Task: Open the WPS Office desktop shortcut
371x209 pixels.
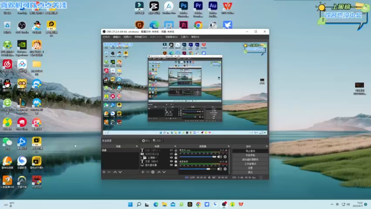Action: pos(227,8)
